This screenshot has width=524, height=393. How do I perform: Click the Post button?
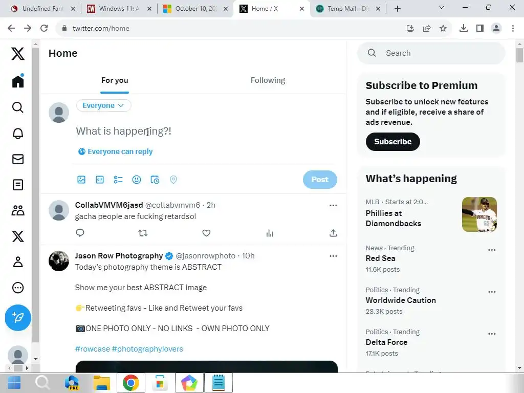320,180
